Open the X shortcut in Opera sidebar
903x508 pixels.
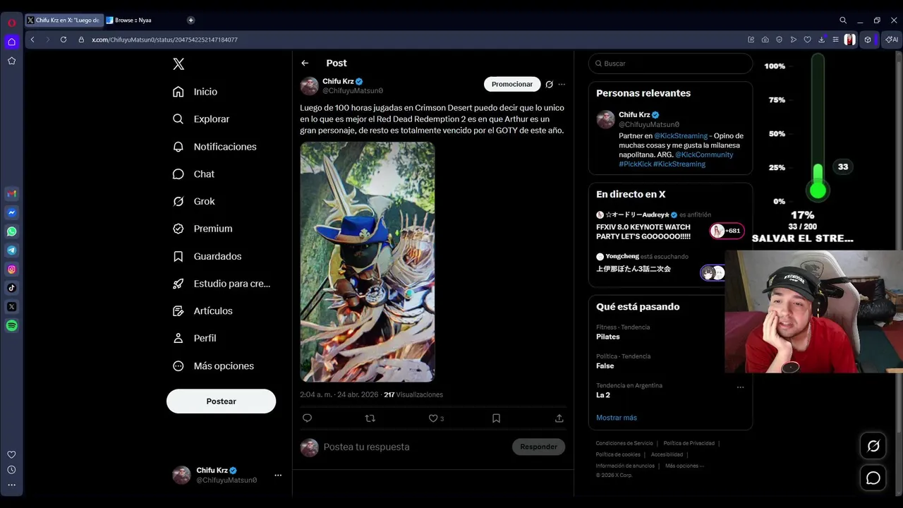coord(11,307)
